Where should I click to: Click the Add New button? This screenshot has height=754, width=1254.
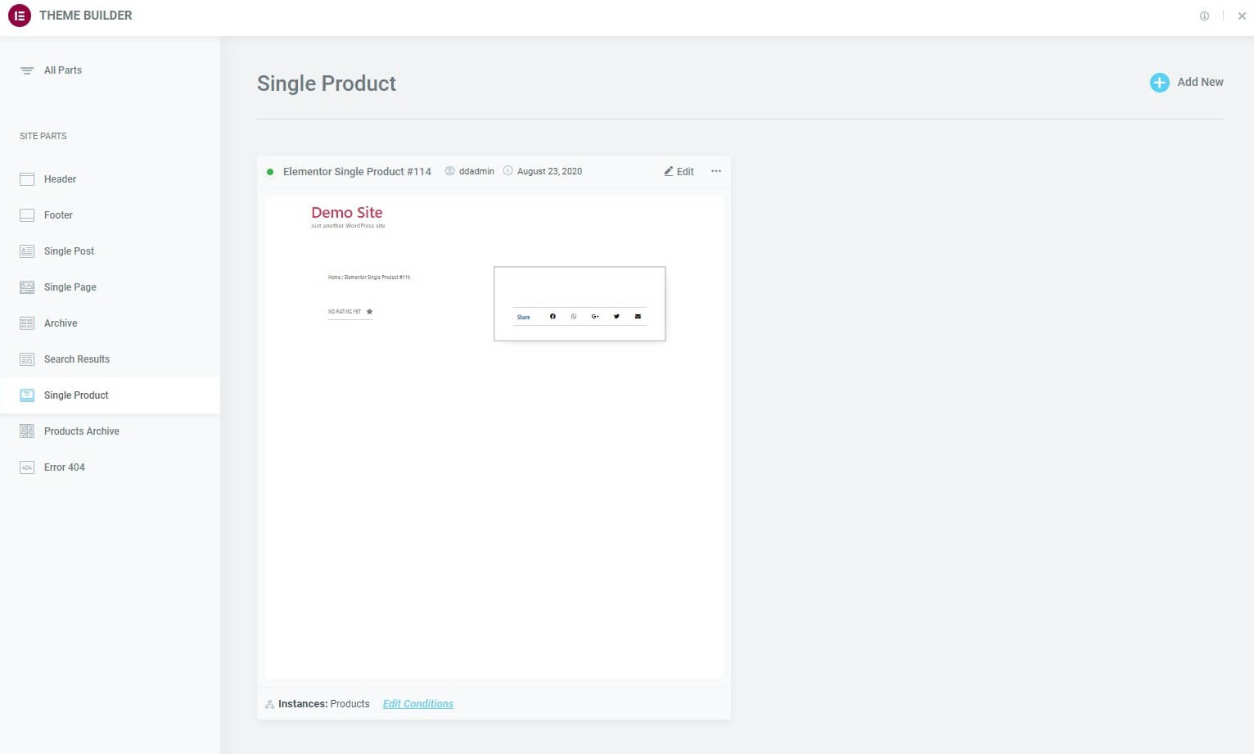pyautogui.click(x=1187, y=82)
